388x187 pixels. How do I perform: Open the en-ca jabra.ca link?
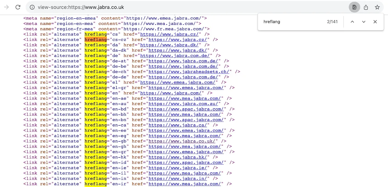pos(178,125)
